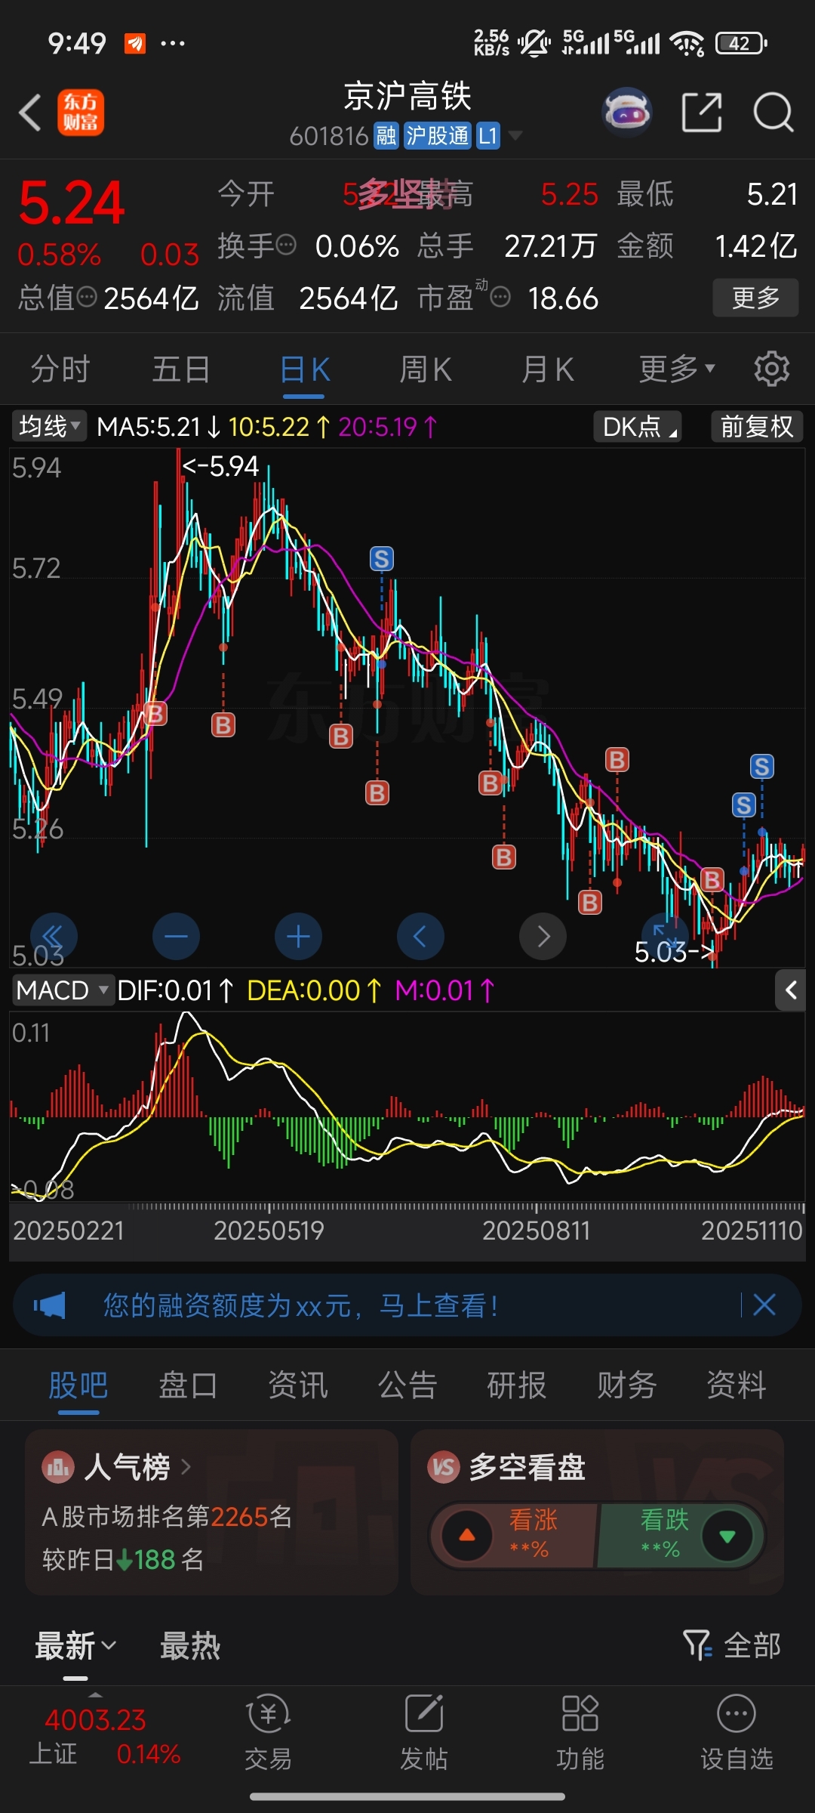
Task: Zoom out chart with minus button
Action: (x=176, y=937)
